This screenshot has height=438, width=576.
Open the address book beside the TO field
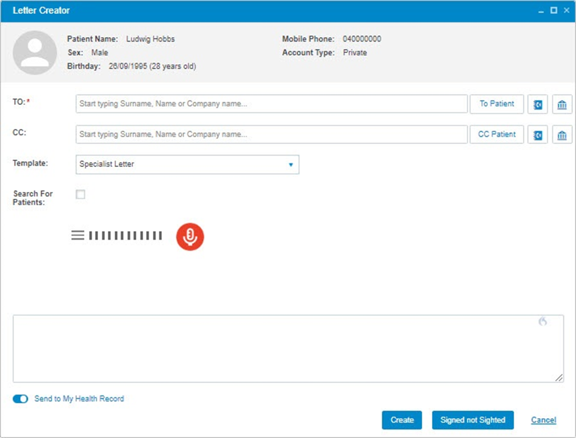tap(538, 104)
